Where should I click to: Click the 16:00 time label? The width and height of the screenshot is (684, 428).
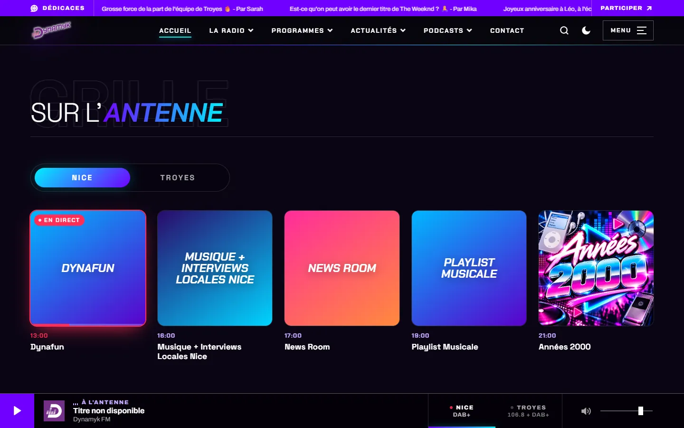(x=166, y=336)
